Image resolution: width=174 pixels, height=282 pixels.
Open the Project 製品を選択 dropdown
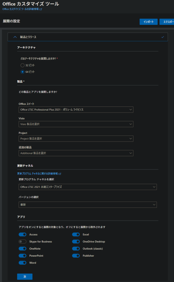[76, 139]
